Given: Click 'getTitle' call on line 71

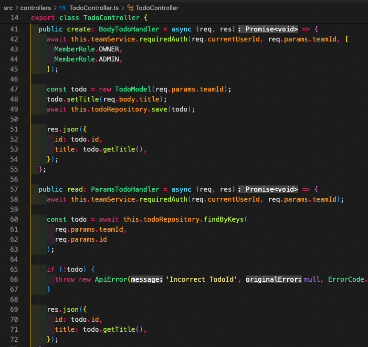Looking at the screenshot, I should point(119,329).
